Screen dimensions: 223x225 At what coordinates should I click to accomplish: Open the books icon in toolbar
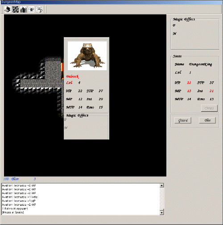pyautogui.click(x=23, y=9)
